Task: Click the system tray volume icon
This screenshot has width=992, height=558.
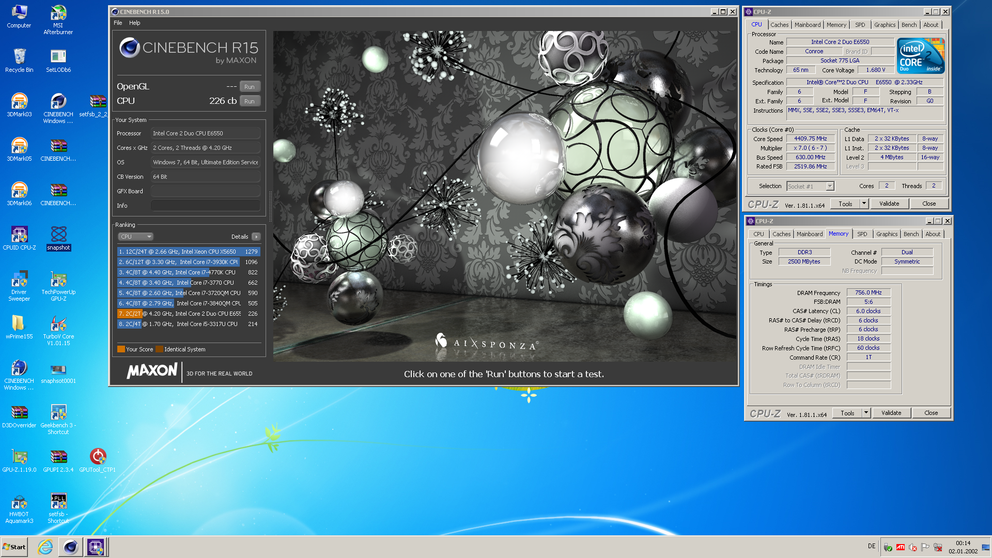Action: pos(912,547)
